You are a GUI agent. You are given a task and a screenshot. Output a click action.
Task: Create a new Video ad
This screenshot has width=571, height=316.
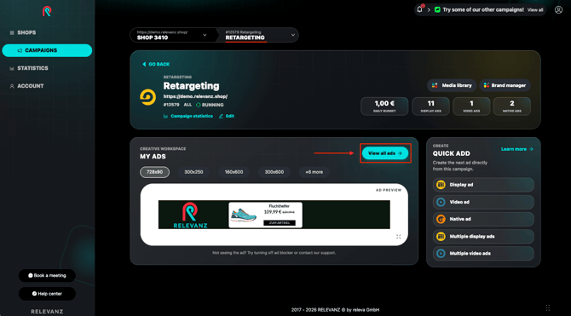[483, 202]
